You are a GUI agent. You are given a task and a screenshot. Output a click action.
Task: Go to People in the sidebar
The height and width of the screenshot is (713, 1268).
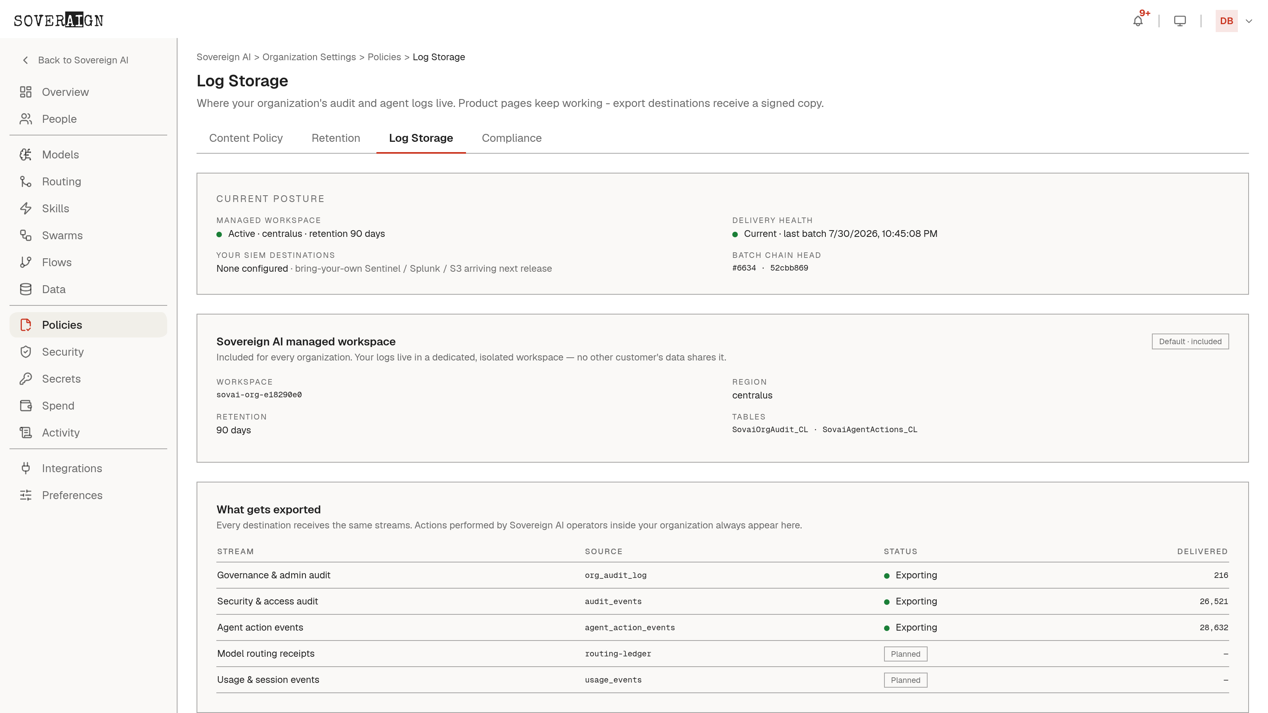(x=88, y=119)
